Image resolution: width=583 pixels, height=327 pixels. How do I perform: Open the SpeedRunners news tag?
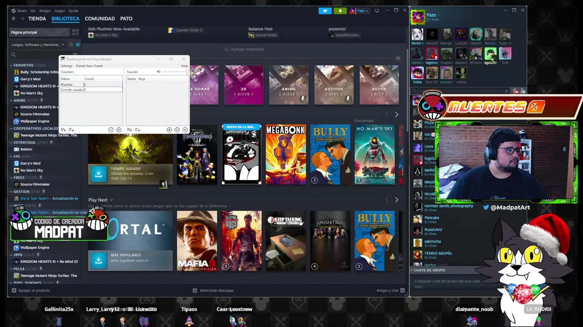coord(344,35)
